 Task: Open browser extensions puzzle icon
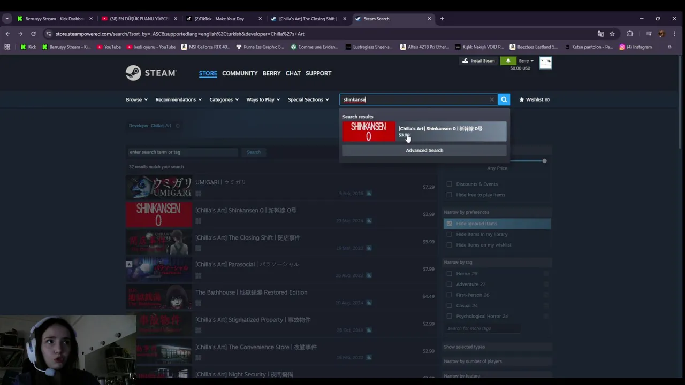pos(630,34)
